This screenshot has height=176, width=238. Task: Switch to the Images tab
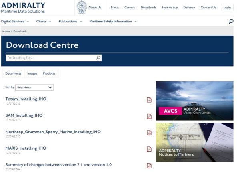coord(32,73)
